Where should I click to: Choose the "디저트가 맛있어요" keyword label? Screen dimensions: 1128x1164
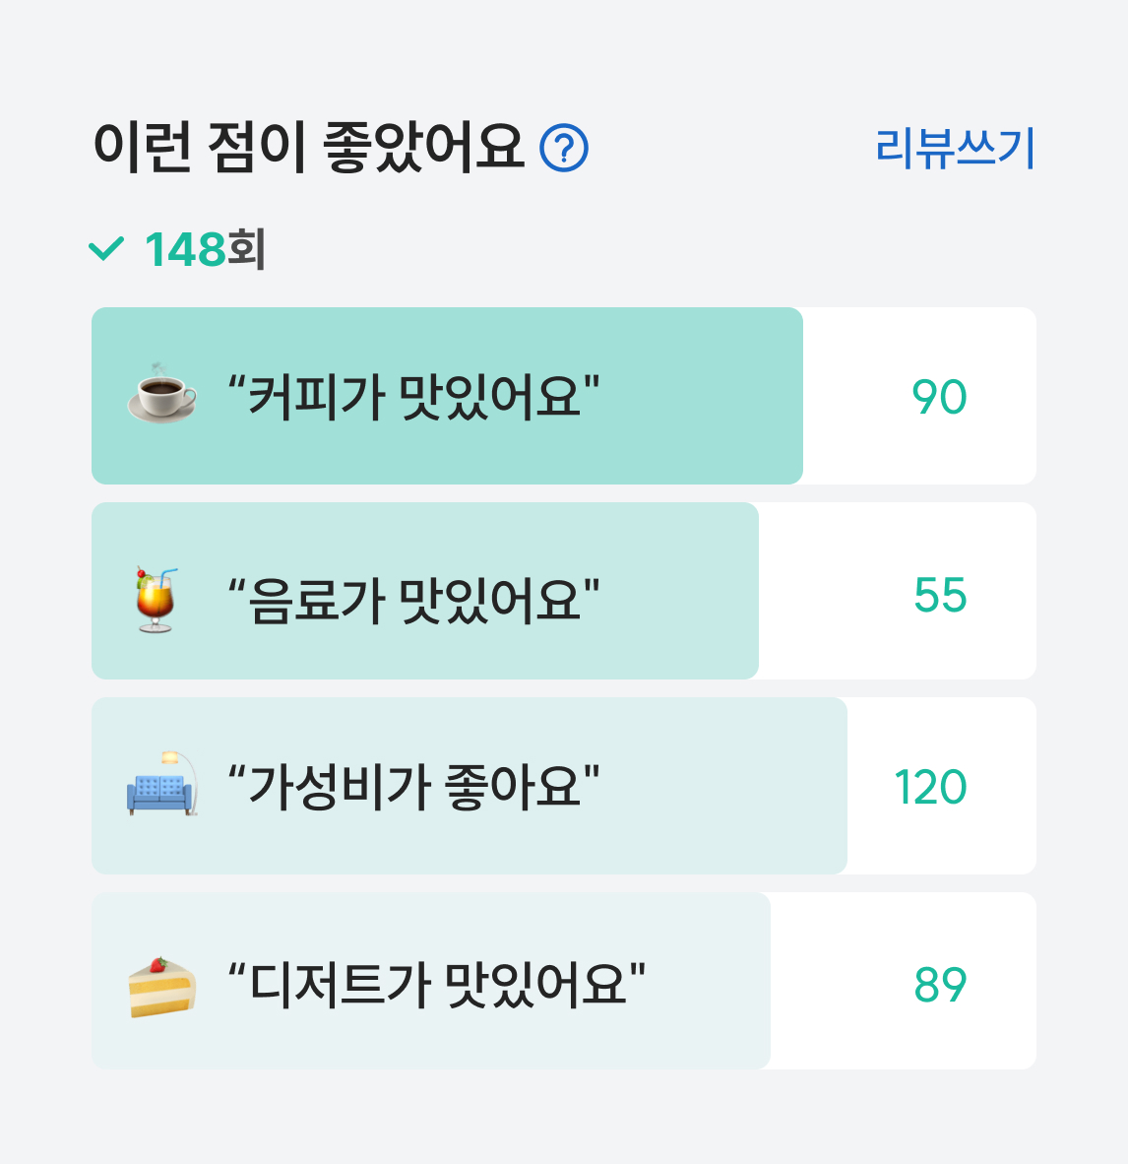pos(436,985)
